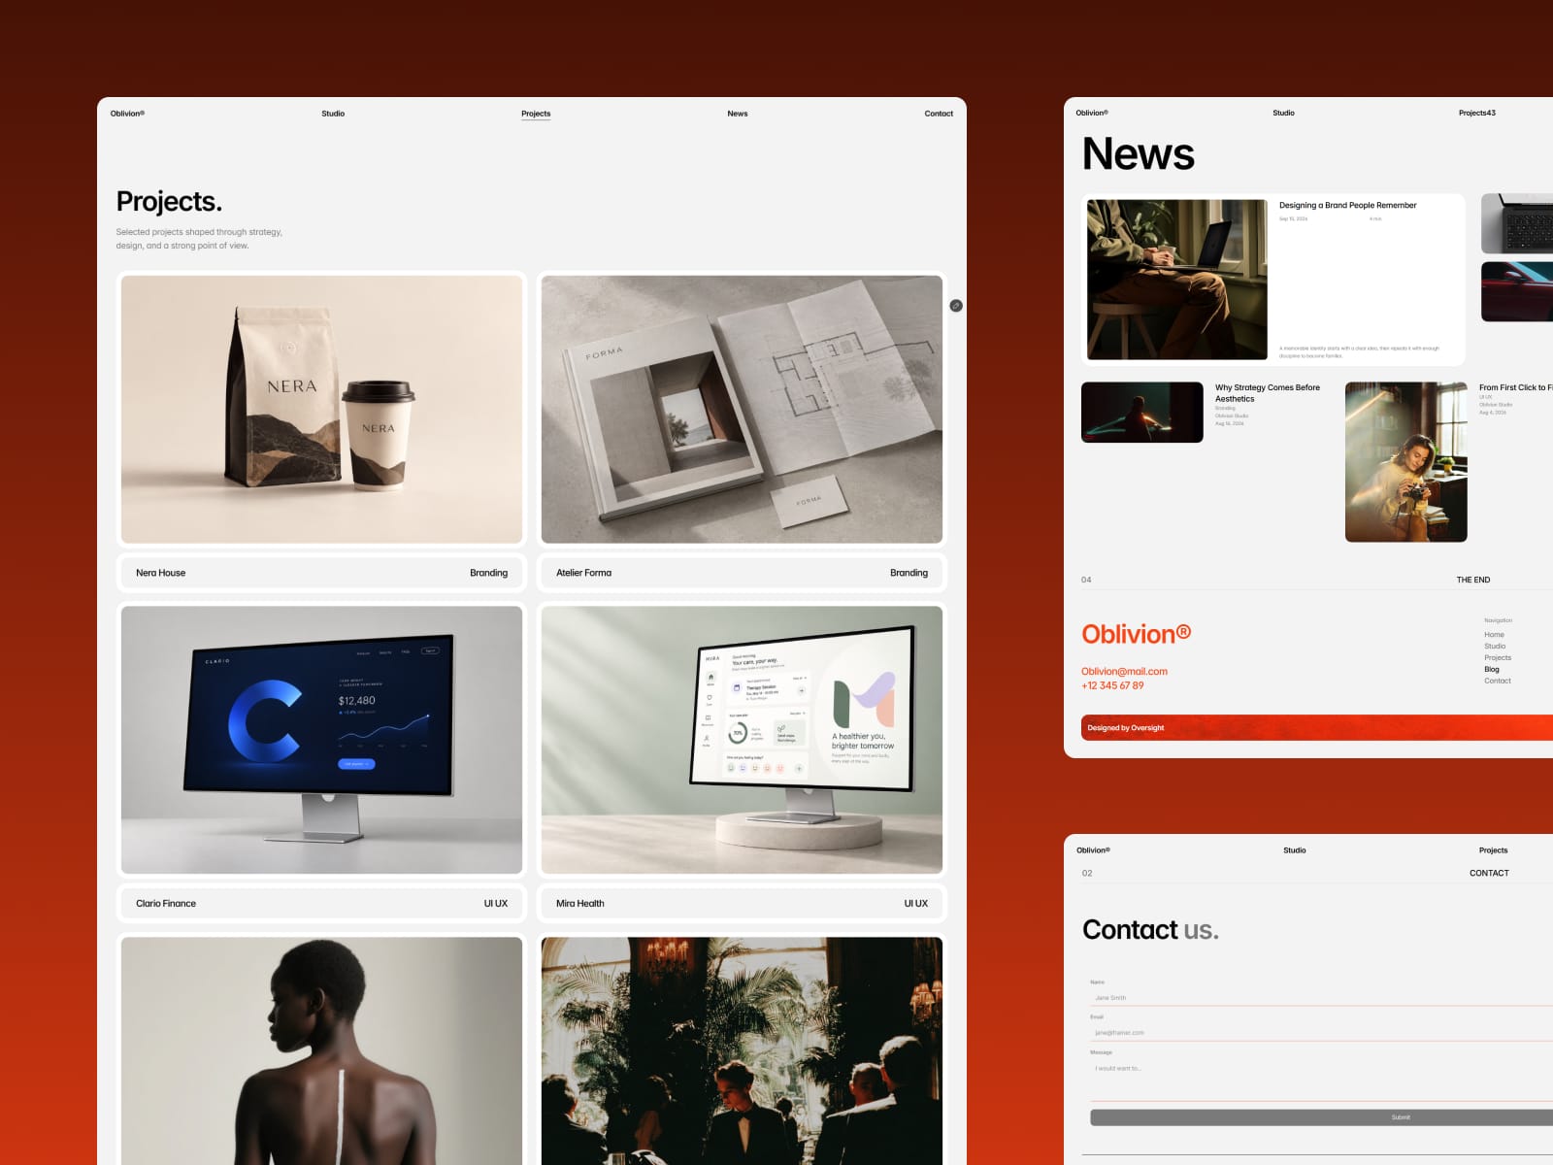Click Studio in the Contact page header
This screenshot has width=1553, height=1165.
tap(1295, 850)
